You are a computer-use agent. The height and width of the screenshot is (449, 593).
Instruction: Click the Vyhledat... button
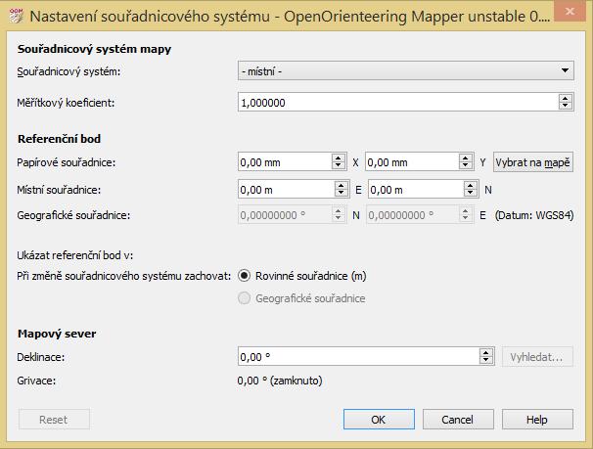click(x=537, y=357)
